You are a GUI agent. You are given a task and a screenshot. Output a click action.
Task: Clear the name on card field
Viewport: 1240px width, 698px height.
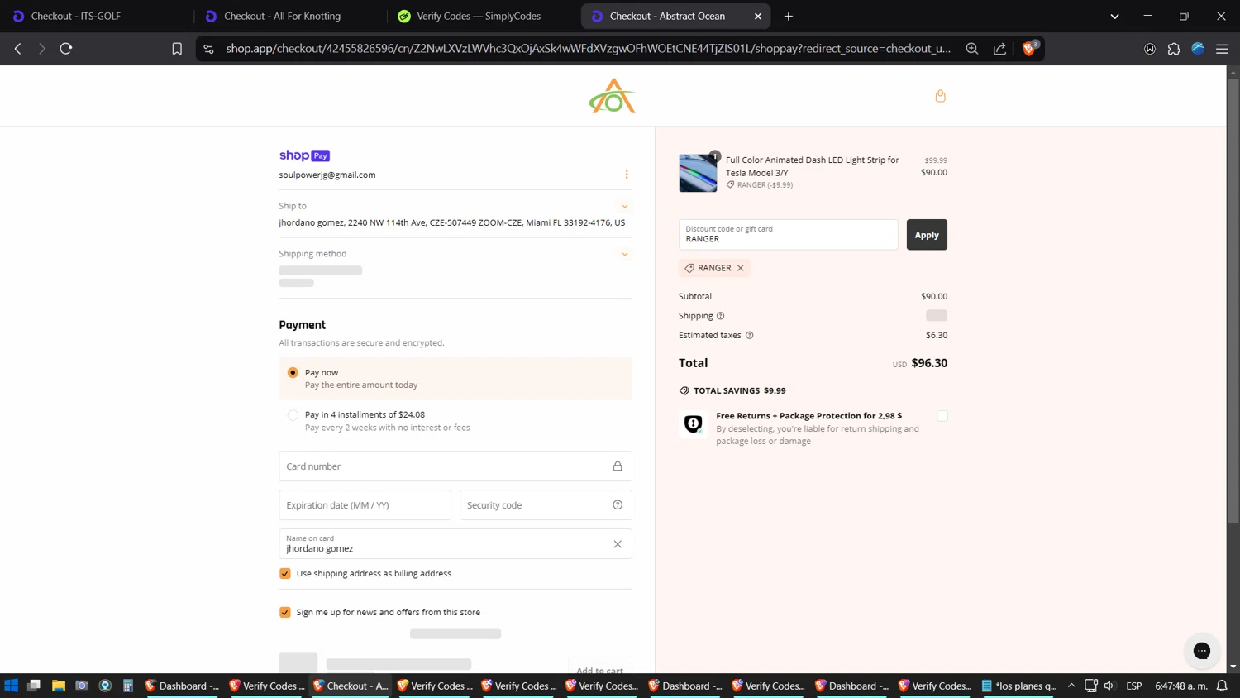(x=618, y=544)
